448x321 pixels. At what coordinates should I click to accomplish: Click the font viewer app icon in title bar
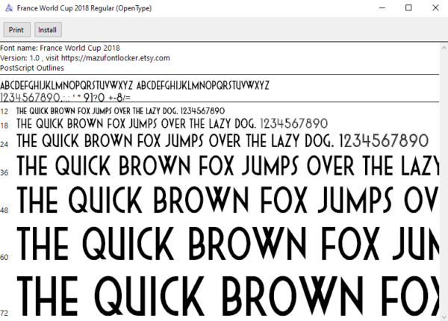pos(9,8)
